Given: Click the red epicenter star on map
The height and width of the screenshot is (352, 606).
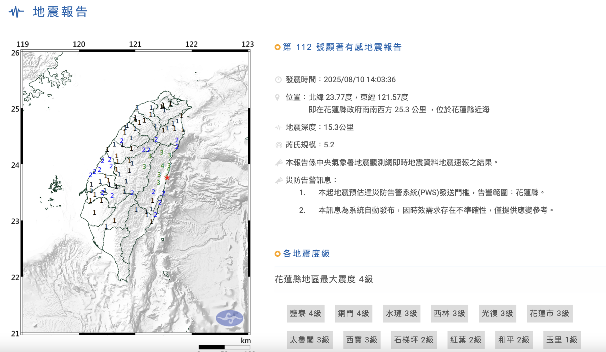Looking at the screenshot, I should click(x=167, y=178).
